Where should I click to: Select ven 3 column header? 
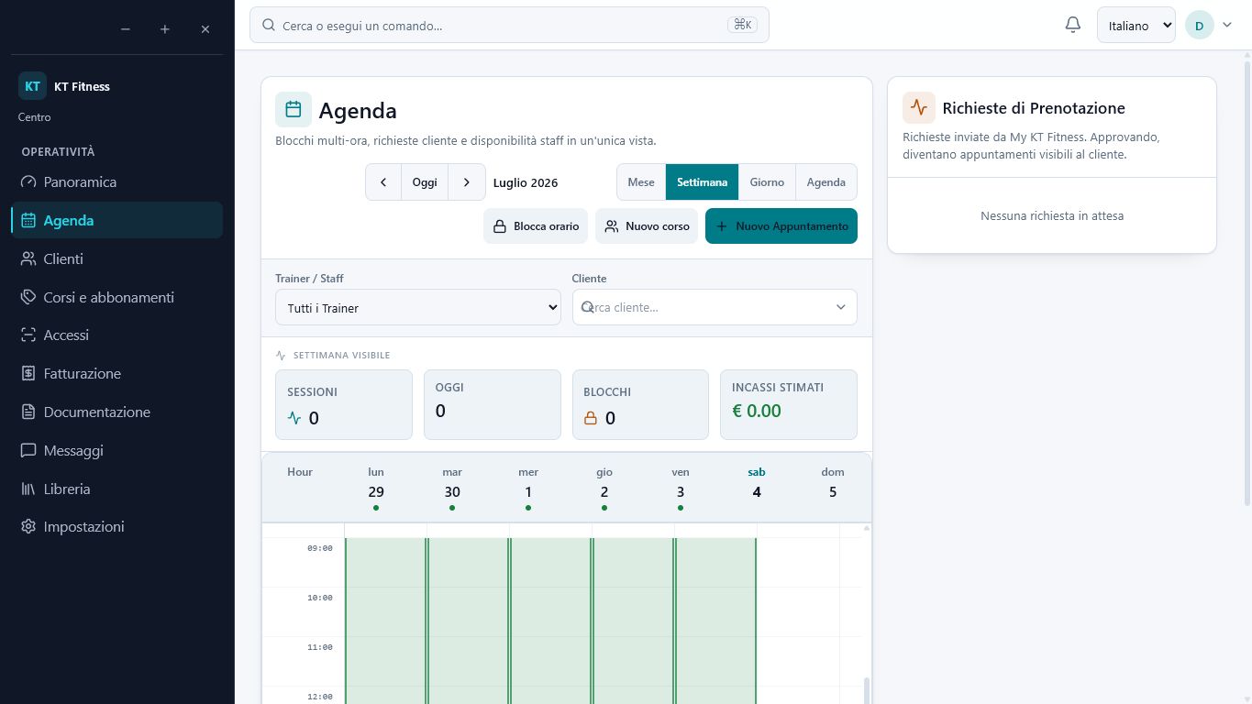coord(681,488)
